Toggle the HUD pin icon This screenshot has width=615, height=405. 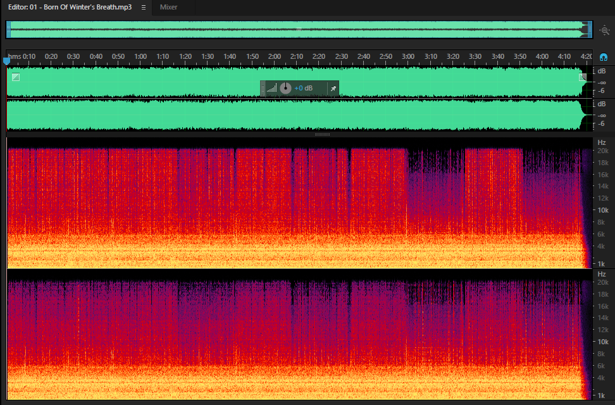333,89
